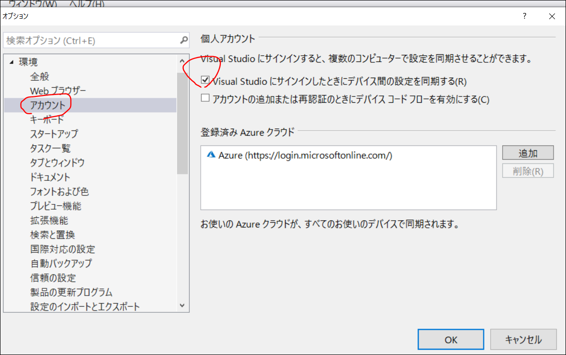
Task: Click the tree scrollbar down arrow
Action: (182, 306)
